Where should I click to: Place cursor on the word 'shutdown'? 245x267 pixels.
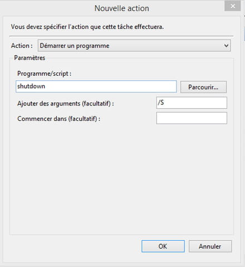(31, 86)
